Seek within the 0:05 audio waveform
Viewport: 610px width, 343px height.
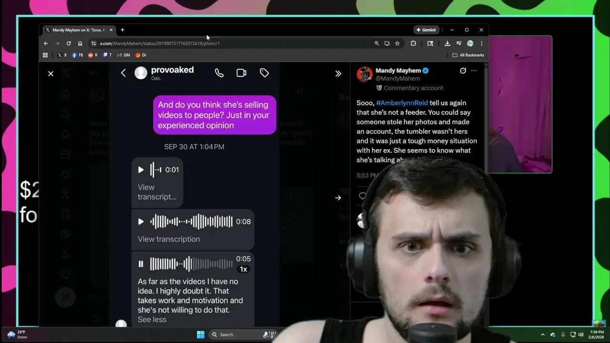tap(191, 263)
